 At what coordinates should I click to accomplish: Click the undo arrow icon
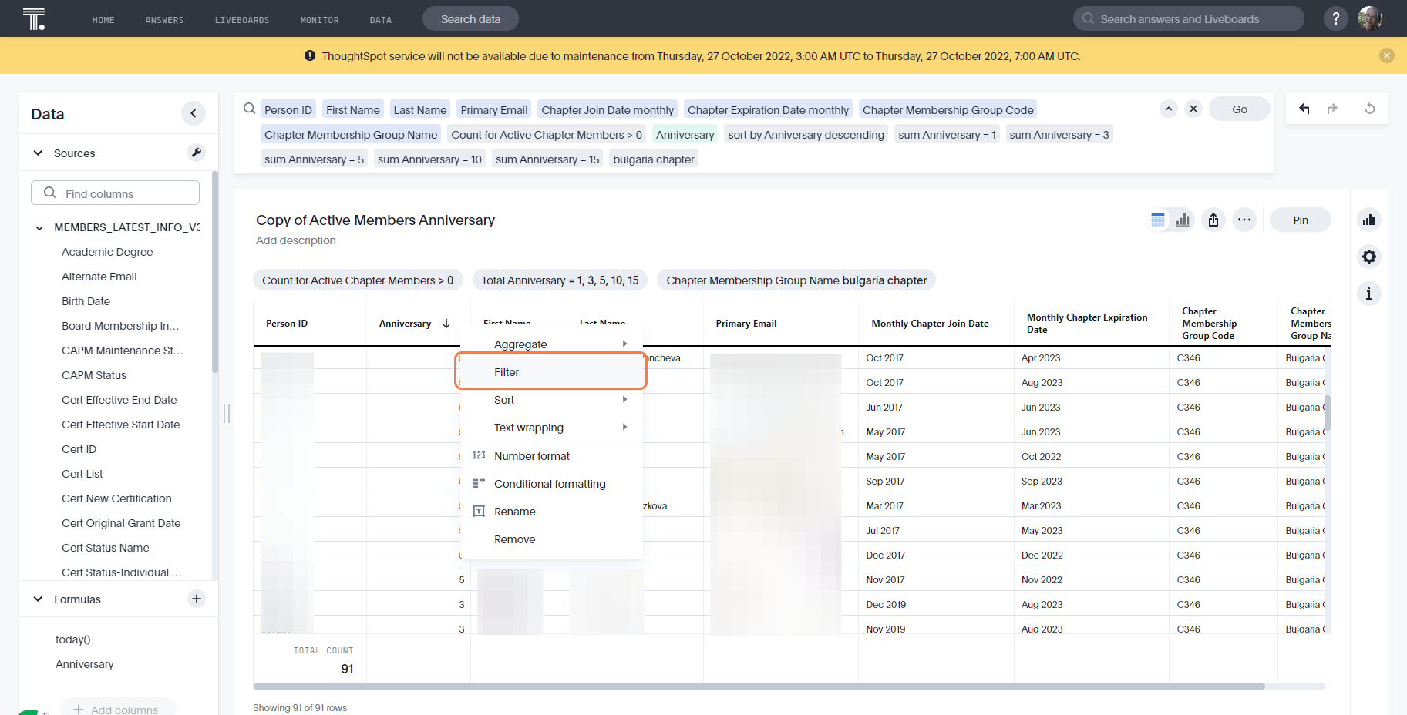(x=1304, y=109)
